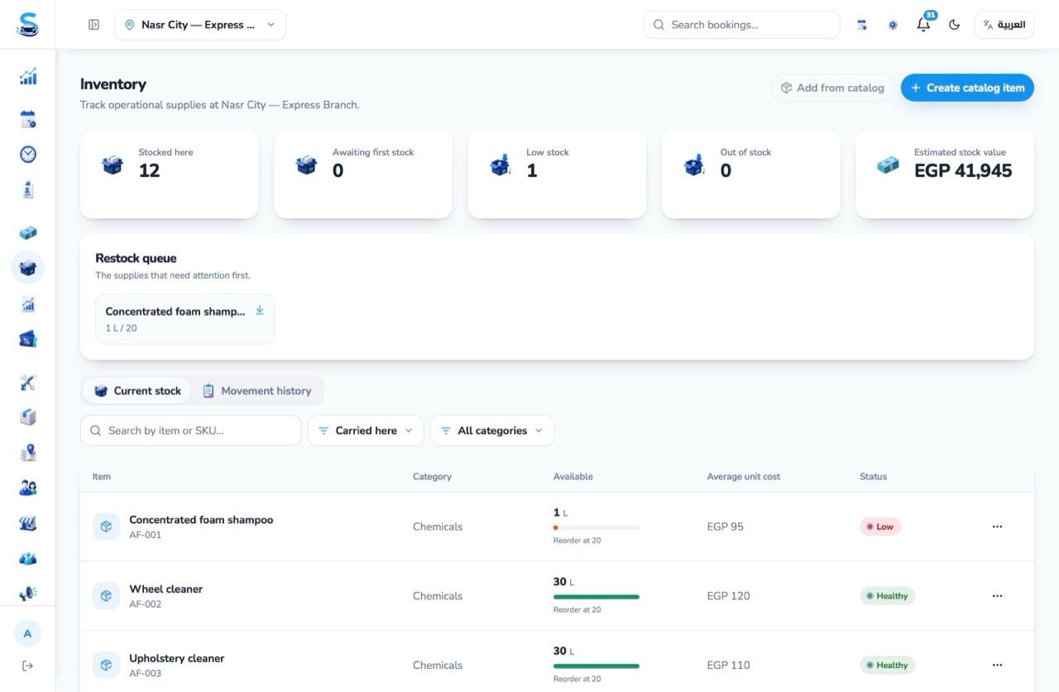Click the 'Create catalog item' button
This screenshot has width=1059, height=692.
[x=967, y=88]
